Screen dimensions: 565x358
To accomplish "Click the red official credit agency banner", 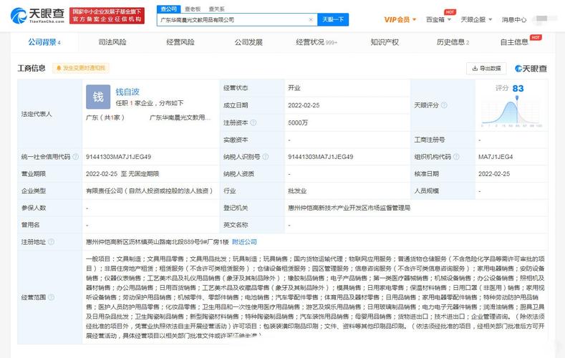I will [x=107, y=16].
